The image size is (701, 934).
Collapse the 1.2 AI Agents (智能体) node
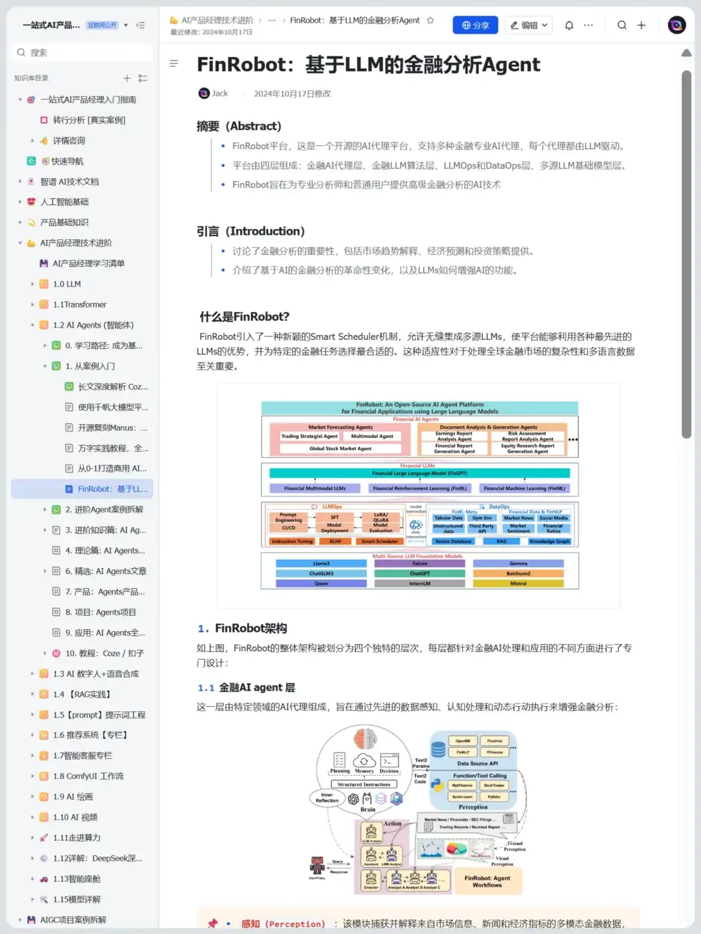[32, 324]
